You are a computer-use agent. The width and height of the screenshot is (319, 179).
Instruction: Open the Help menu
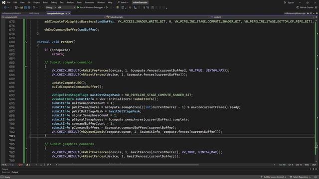coord(110,2)
